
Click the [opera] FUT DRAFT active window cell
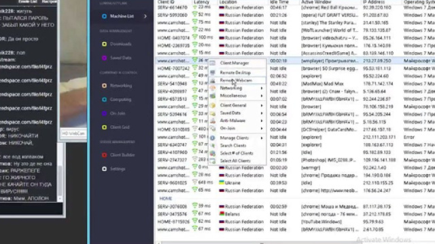pos(330,15)
